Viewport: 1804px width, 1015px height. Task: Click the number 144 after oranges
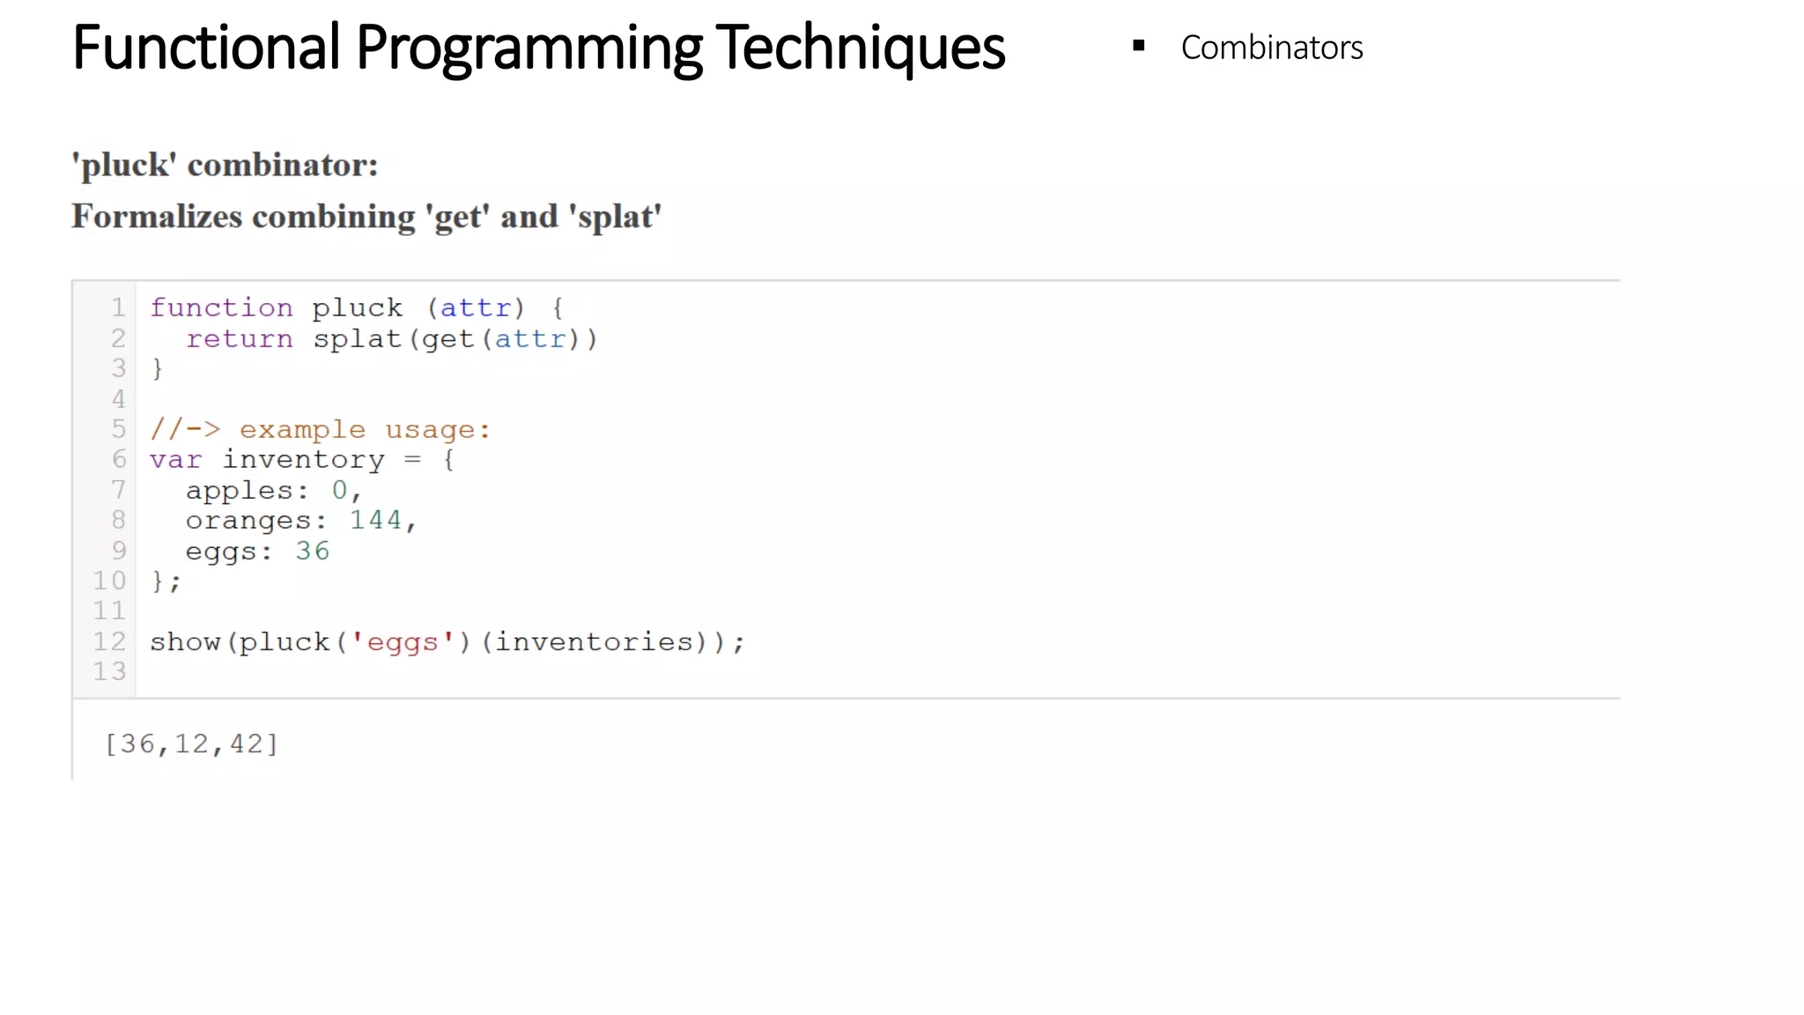[375, 521]
